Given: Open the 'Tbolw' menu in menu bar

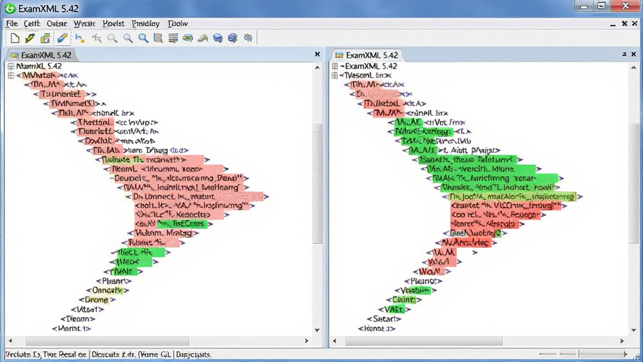Looking at the screenshot, I should (178, 23).
